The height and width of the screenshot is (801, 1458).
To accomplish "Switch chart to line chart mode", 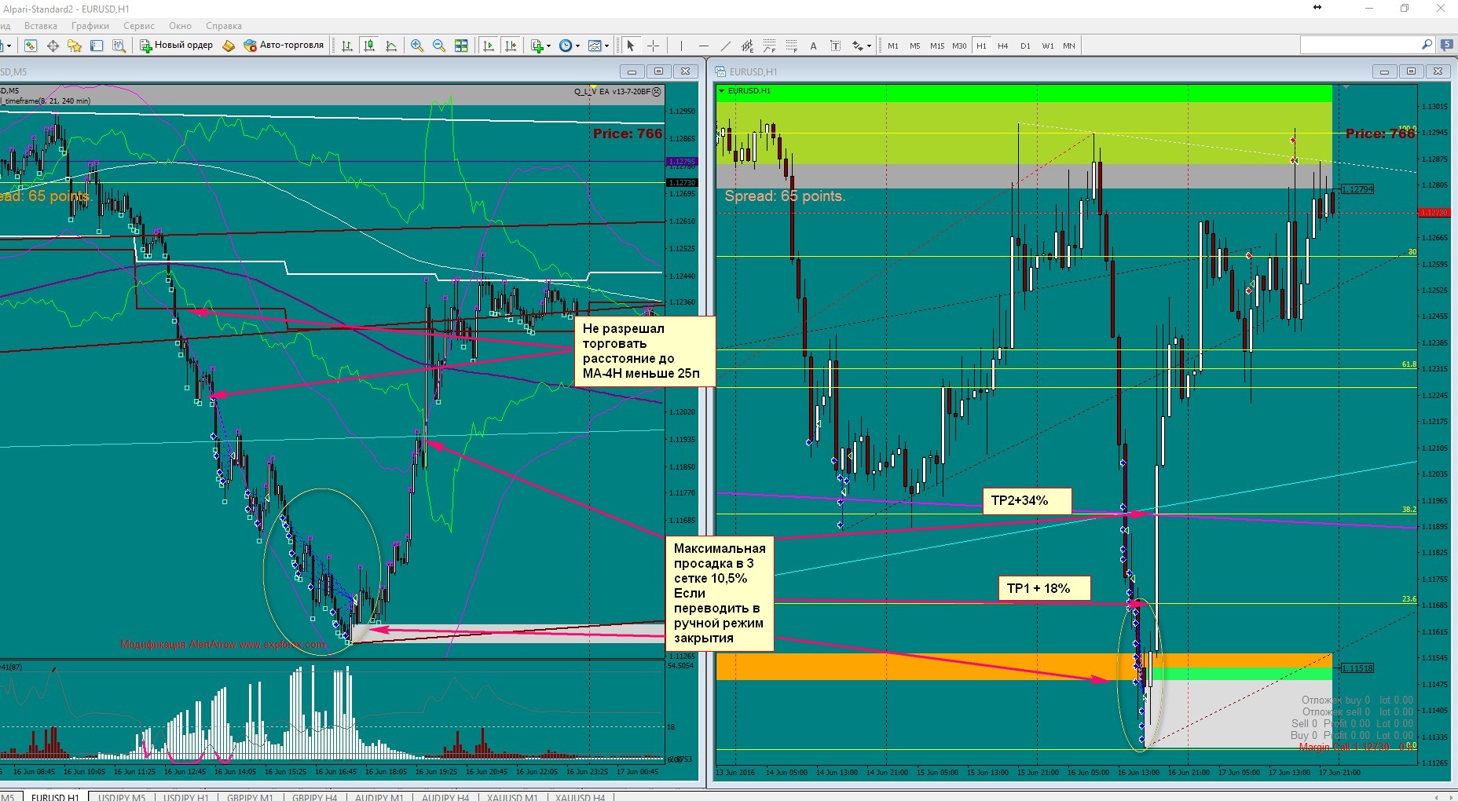I will pos(391,46).
